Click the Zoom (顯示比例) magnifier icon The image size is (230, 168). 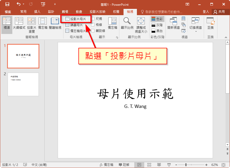point(127,23)
